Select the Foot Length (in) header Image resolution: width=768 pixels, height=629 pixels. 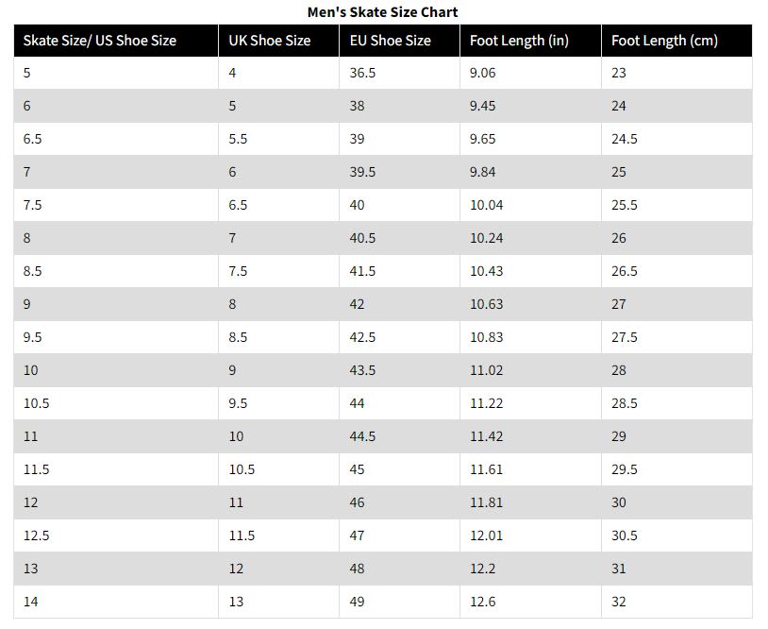click(530, 41)
